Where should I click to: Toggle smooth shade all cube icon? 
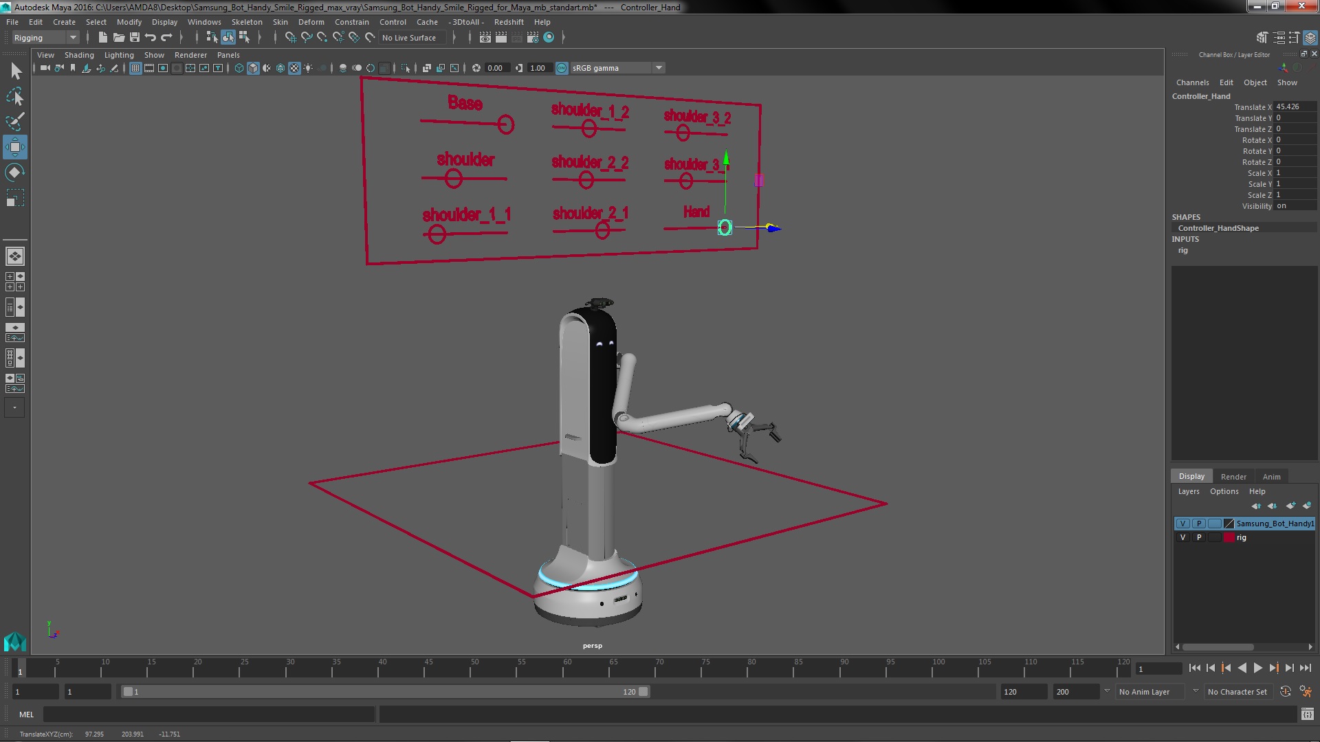[253, 68]
